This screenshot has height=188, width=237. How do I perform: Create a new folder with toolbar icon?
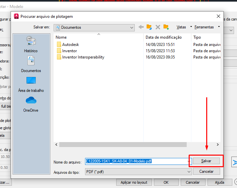coord(166,27)
